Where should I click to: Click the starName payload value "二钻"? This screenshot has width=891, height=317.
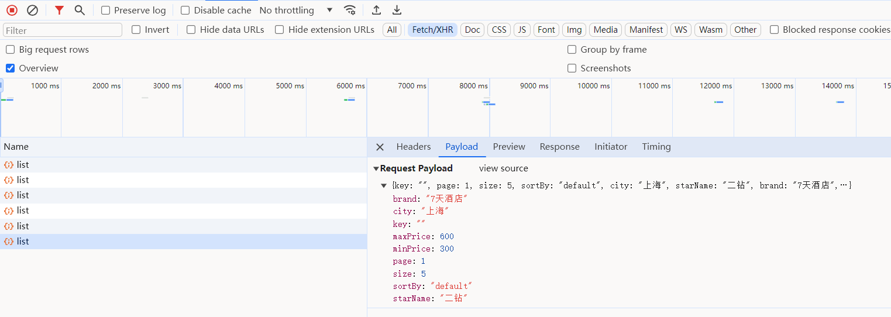point(453,299)
